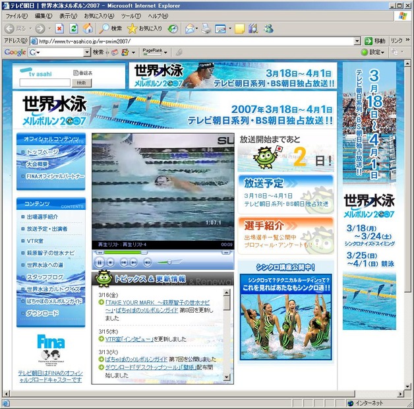This screenshot has height=409, width=414.
Task: Click the Google toolbar popup blocker icon
Action: [114, 52]
